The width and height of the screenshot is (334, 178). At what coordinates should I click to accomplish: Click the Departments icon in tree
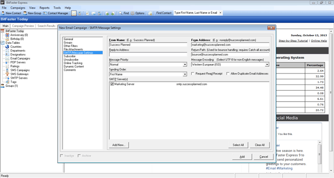coord(7,51)
